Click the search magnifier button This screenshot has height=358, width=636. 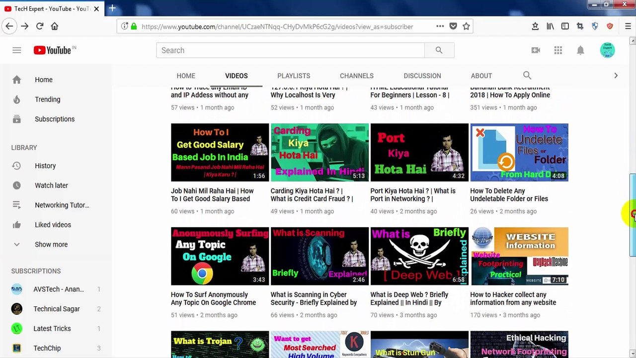(x=439, y=50)
